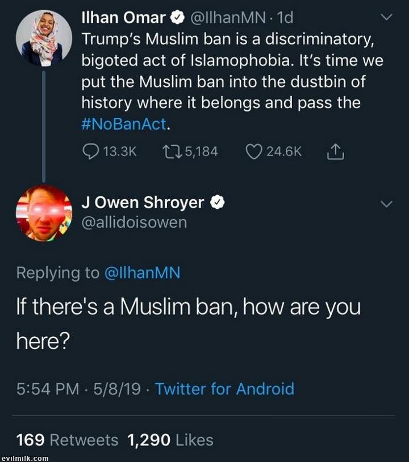409x462 pixels.
Task: Expand the chevron menu on J Owen Shroyer's tweet
Action: 386,204
